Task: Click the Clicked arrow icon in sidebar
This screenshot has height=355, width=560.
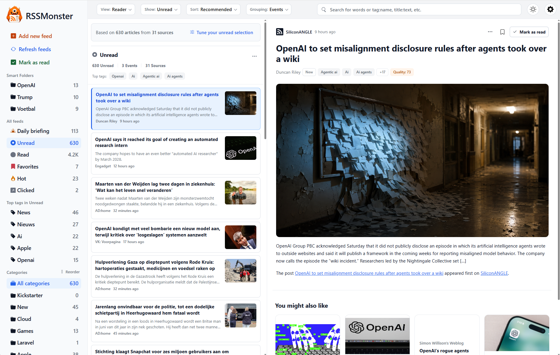Action: coord(13,190)
